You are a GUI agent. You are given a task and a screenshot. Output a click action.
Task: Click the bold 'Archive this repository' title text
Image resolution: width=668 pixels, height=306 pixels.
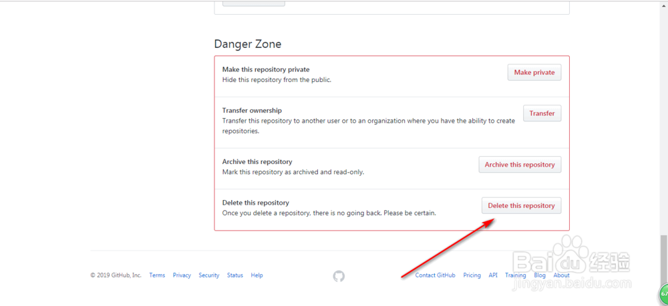point(257,162)
